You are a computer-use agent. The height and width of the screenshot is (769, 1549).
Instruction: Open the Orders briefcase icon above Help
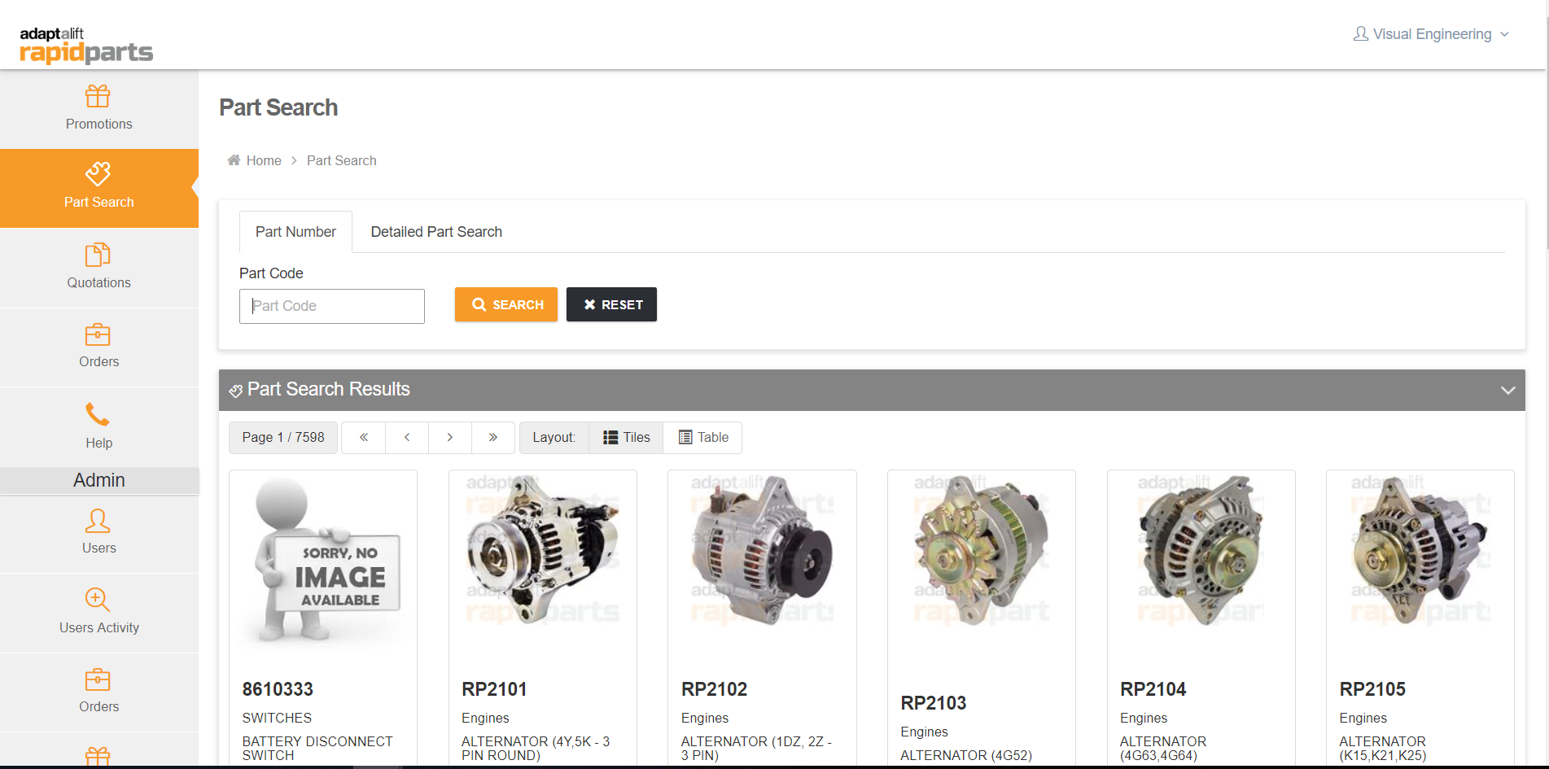pos(98,334)
